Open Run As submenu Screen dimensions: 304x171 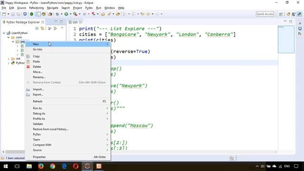[x=68, y=108]
